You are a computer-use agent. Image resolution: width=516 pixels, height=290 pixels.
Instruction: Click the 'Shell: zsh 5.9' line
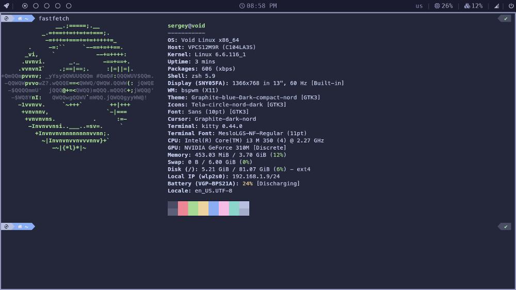coord(191,76)
